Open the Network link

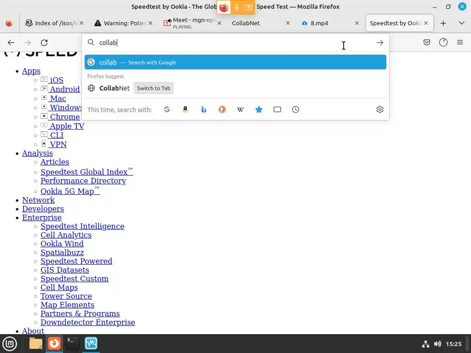(39, 200)
